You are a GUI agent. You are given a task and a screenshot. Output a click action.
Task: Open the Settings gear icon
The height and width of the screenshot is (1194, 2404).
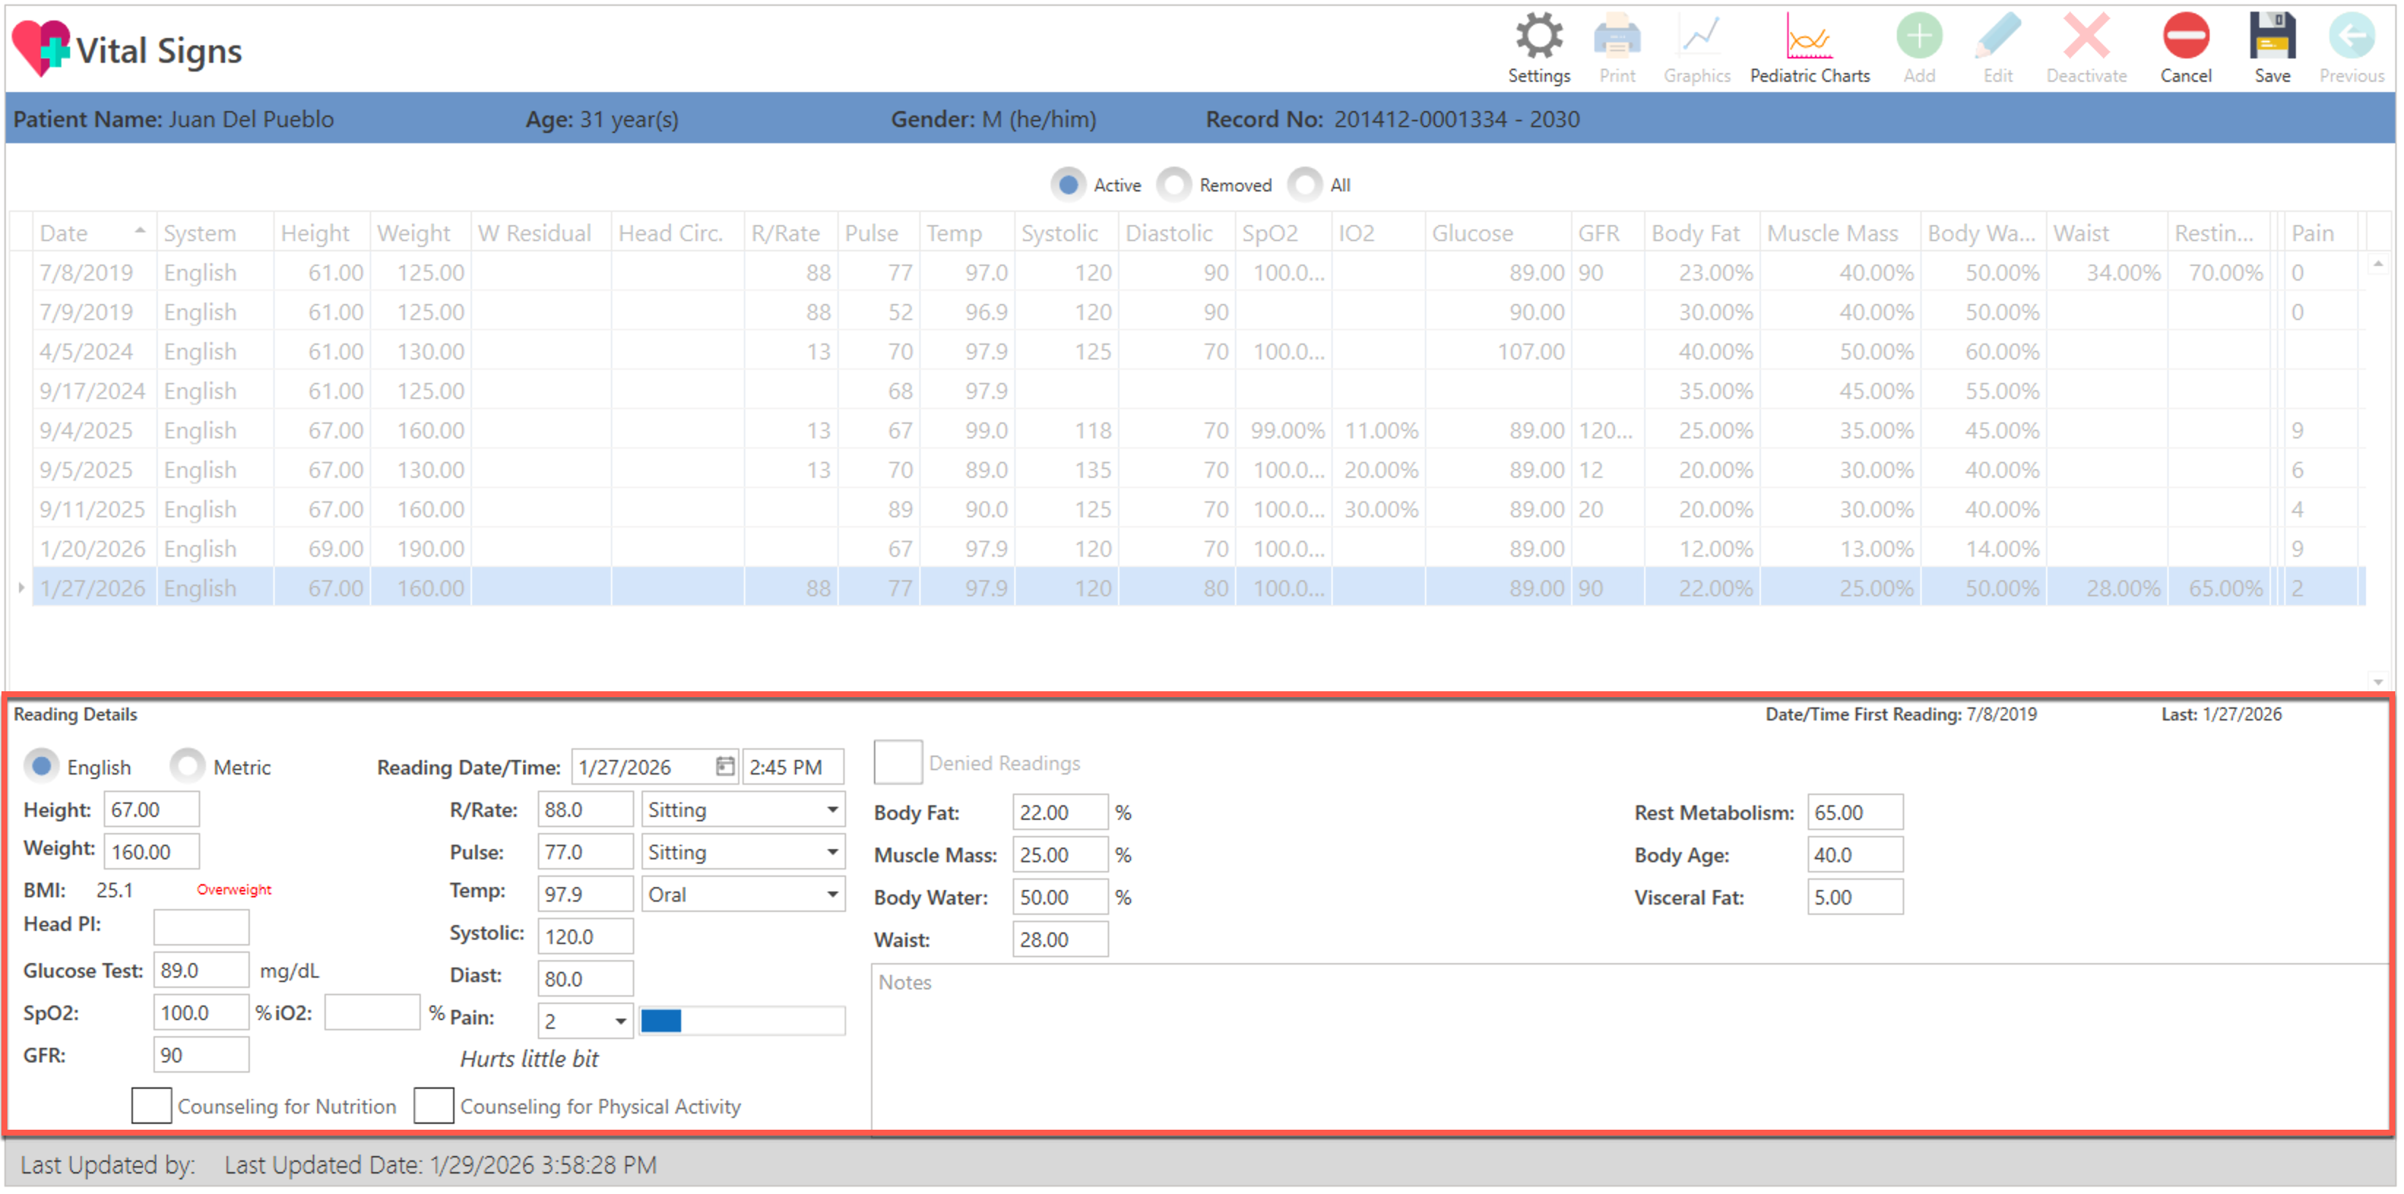[x=1538, y=38]
